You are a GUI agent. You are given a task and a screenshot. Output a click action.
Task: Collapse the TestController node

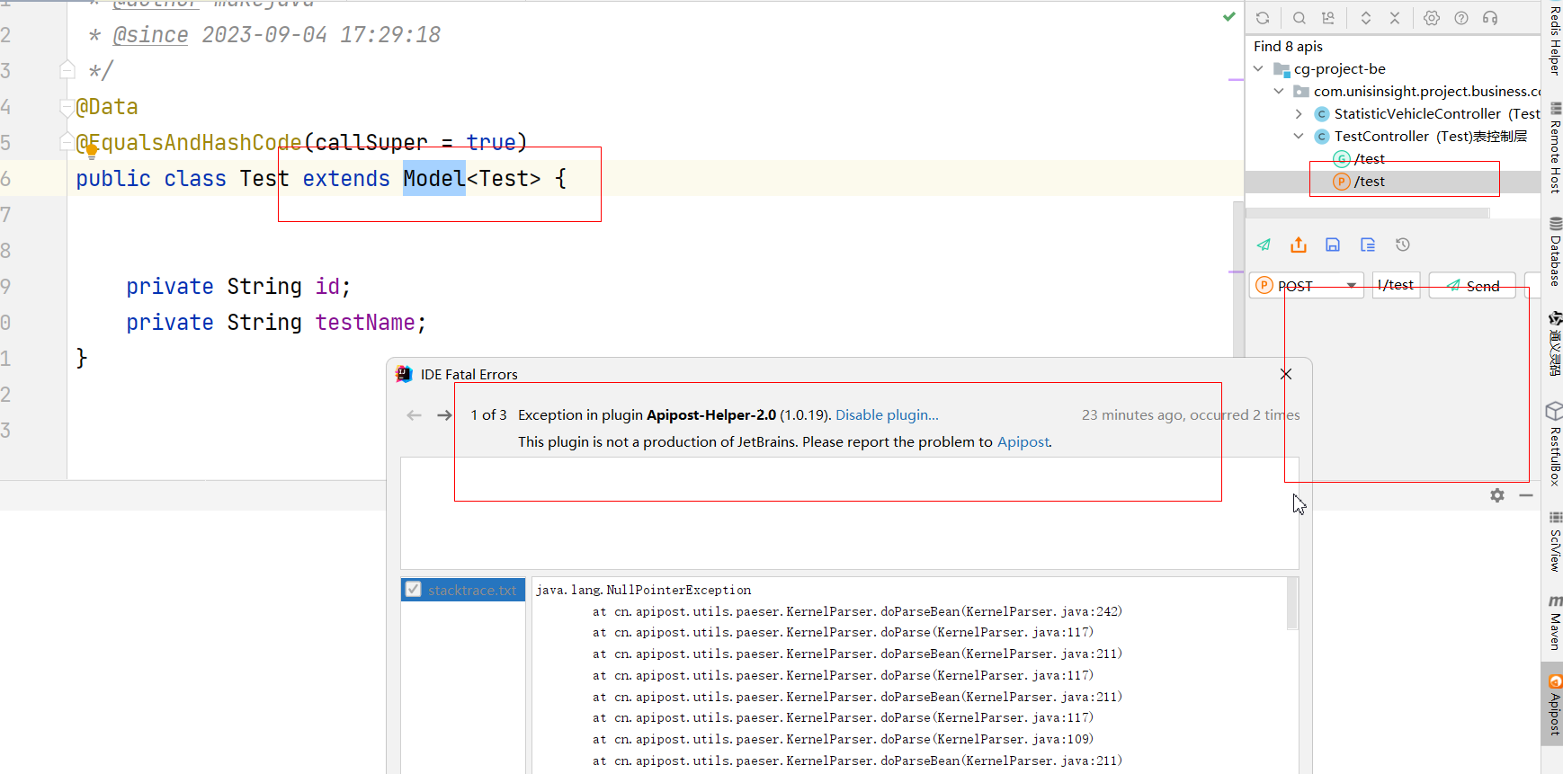(1299, 137)
